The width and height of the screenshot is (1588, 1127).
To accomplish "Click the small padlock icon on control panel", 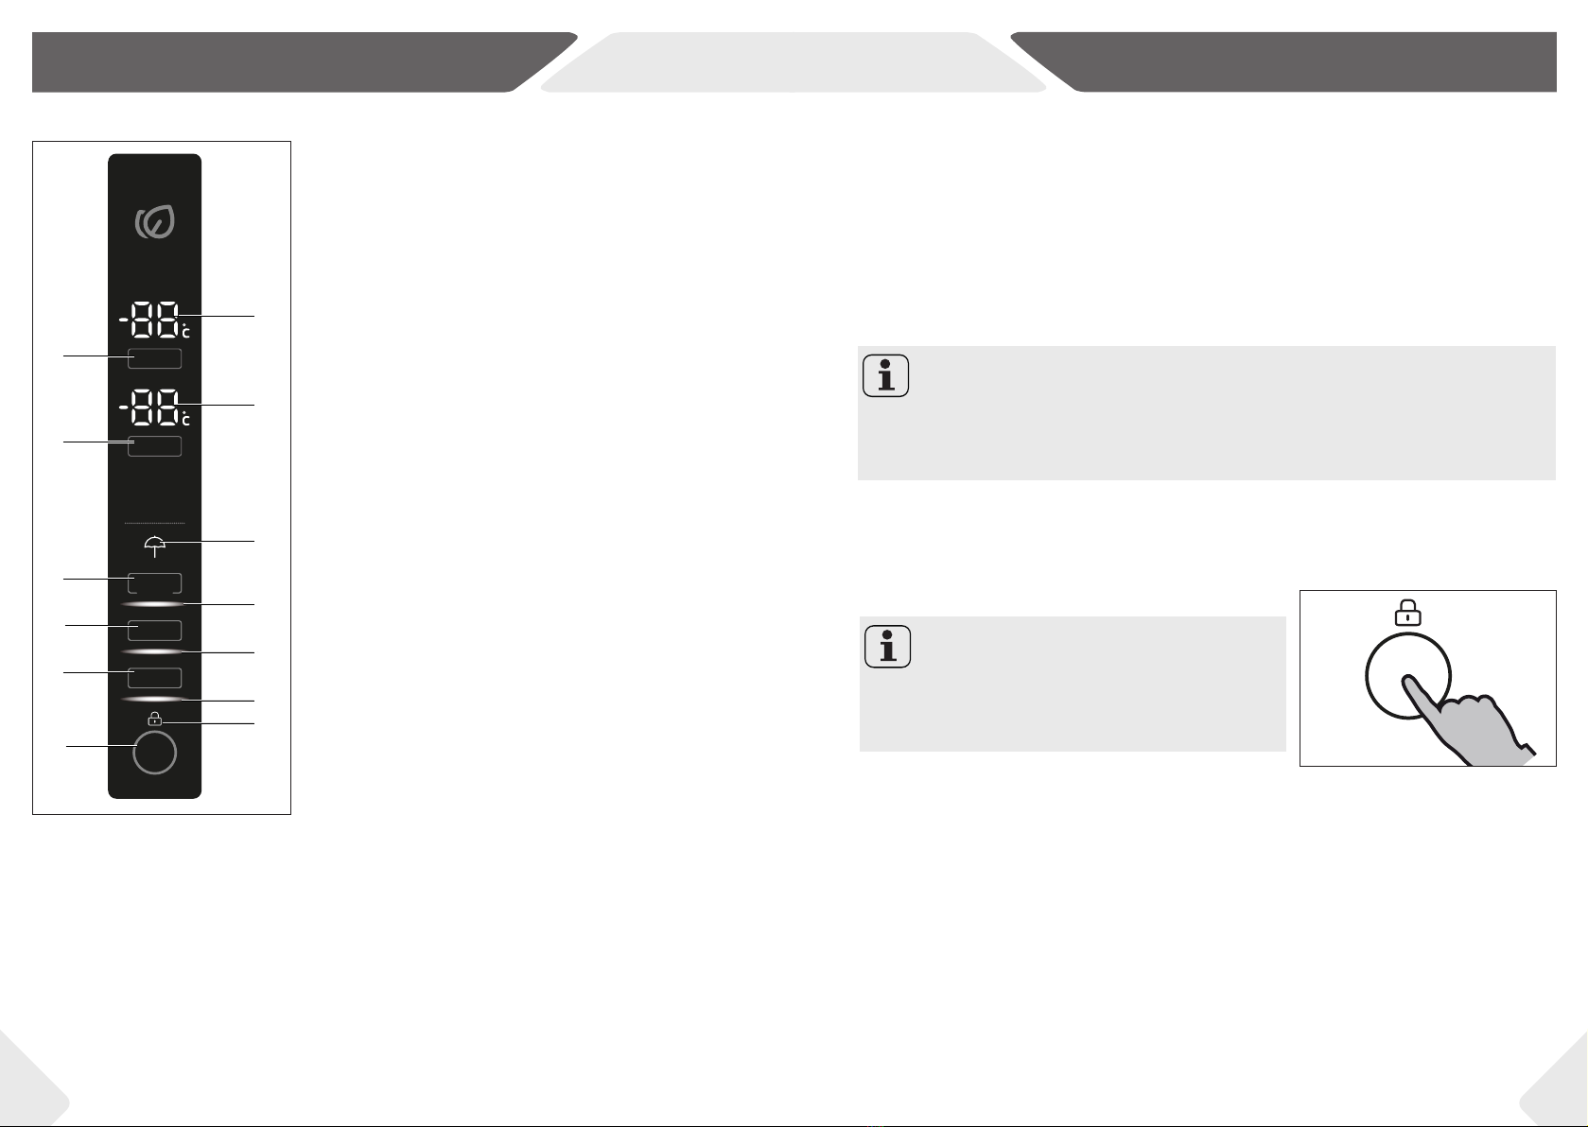I will tap(155, 719).
